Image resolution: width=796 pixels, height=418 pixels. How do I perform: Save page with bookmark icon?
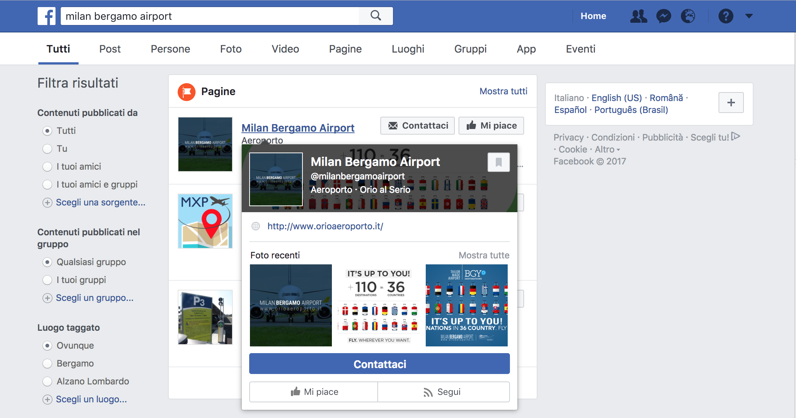click(498, 162)
